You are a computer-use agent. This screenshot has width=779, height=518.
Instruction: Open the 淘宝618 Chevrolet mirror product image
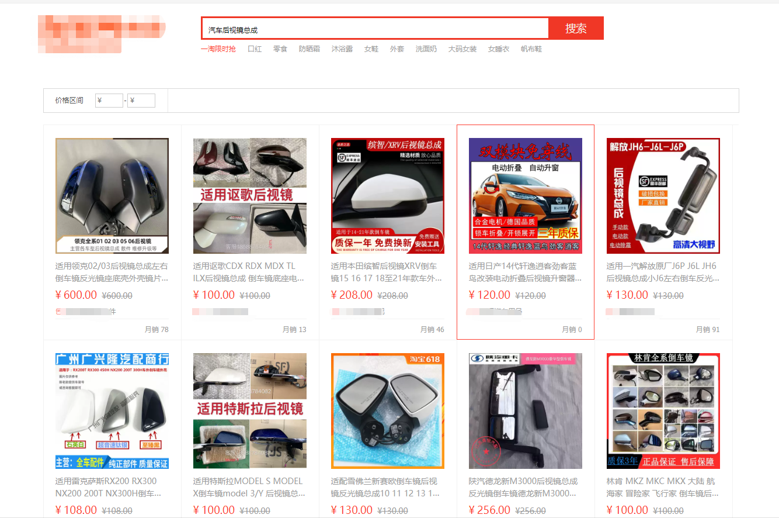tap(388, 410)
